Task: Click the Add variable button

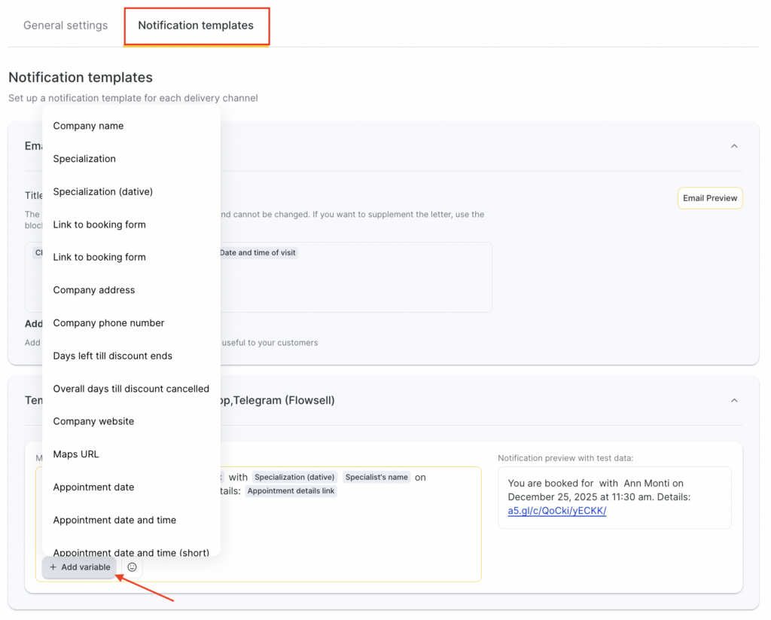Action: point(80,567)
